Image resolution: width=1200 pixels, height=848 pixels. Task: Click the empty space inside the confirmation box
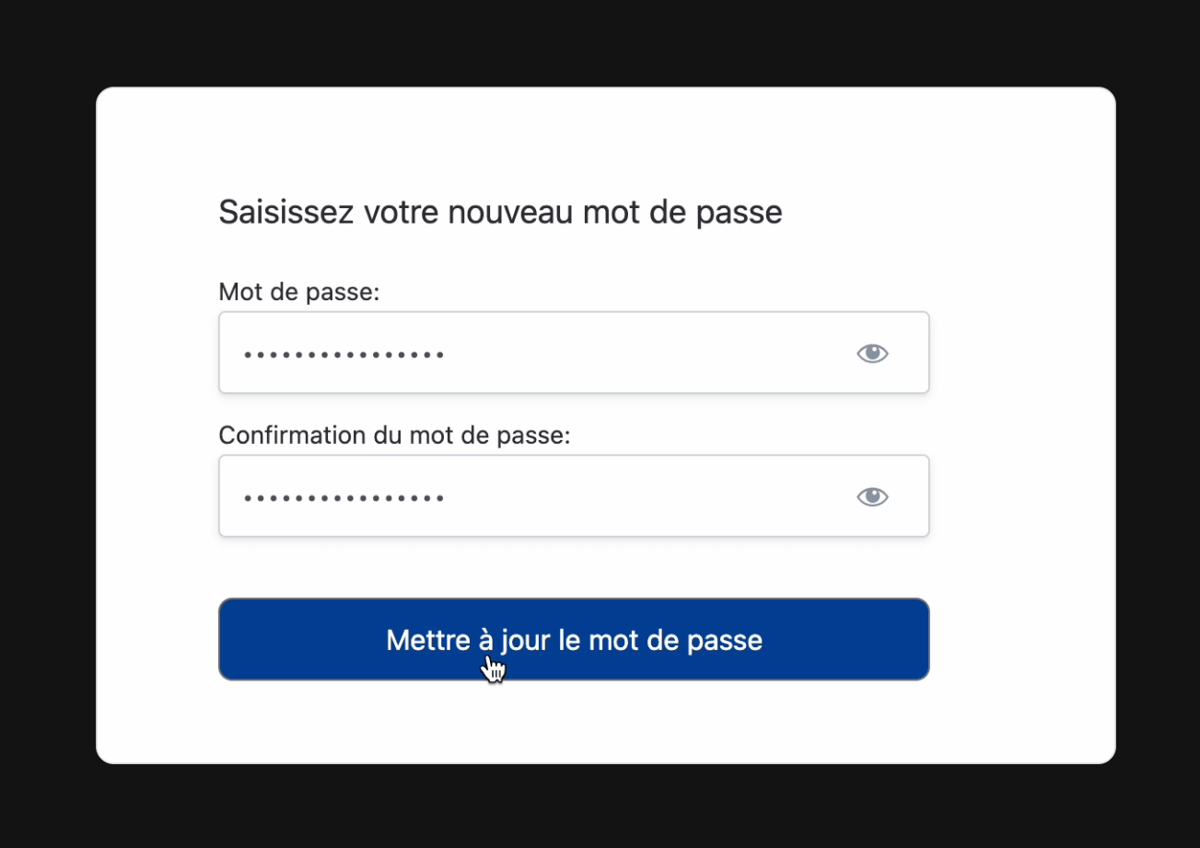645,497
